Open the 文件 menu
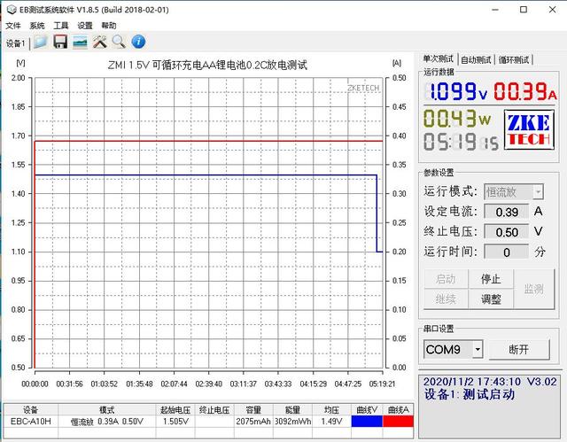This screenshot has width=567, height=442. click(13, 26)
